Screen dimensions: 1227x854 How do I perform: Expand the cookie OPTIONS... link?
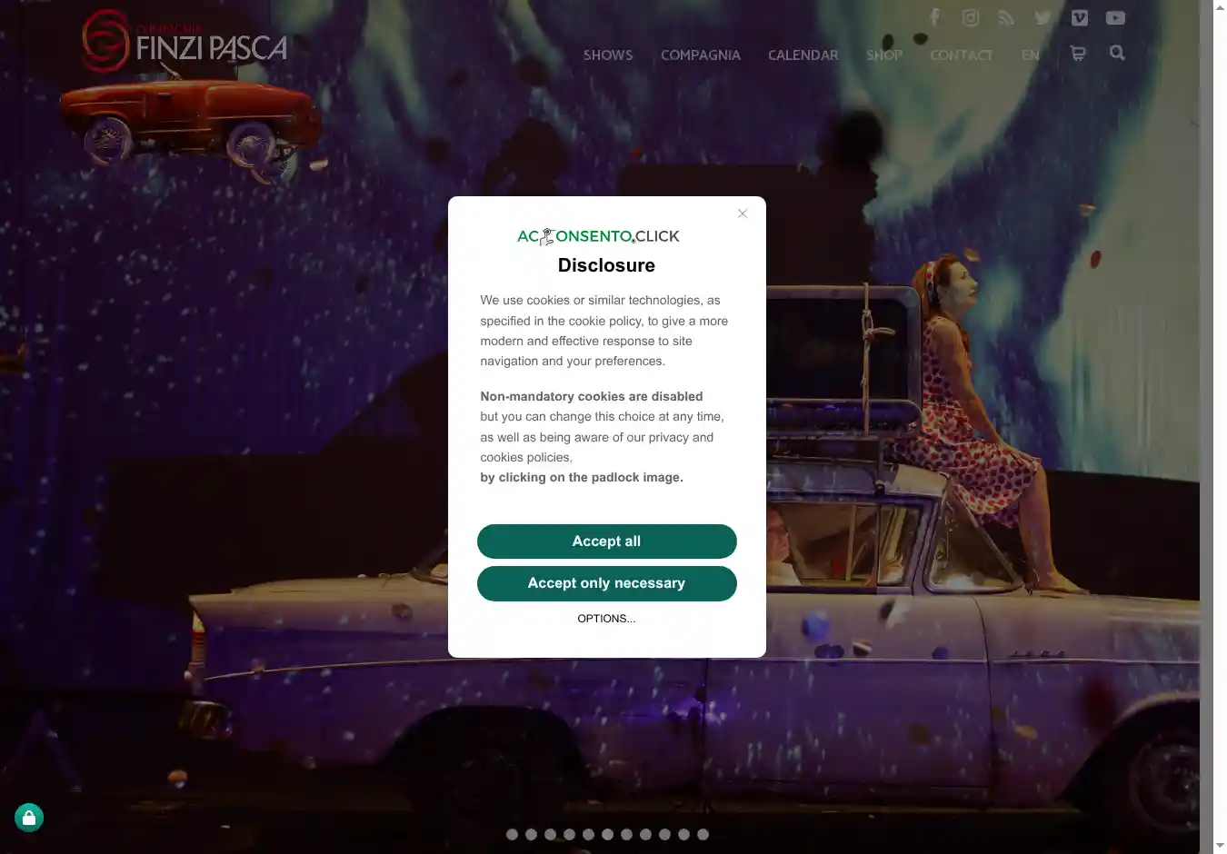click(606, 619)
